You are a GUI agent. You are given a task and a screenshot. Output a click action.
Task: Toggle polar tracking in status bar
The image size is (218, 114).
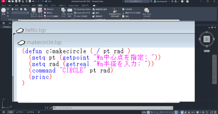pos(161,112)
